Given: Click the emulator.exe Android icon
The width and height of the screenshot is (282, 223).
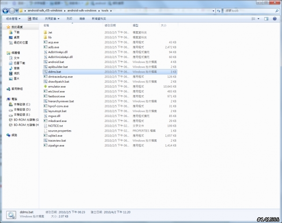Looking at the screenshot, I should (45, 86).
